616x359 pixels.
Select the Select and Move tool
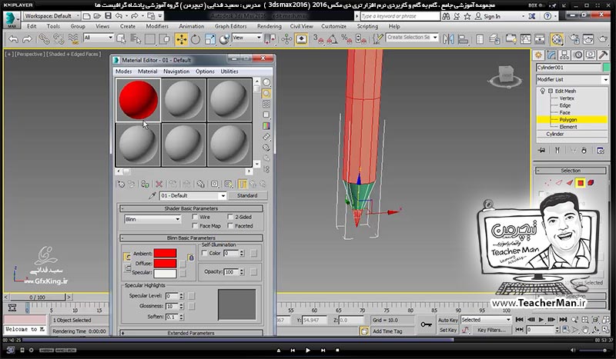tap(182, 39)
